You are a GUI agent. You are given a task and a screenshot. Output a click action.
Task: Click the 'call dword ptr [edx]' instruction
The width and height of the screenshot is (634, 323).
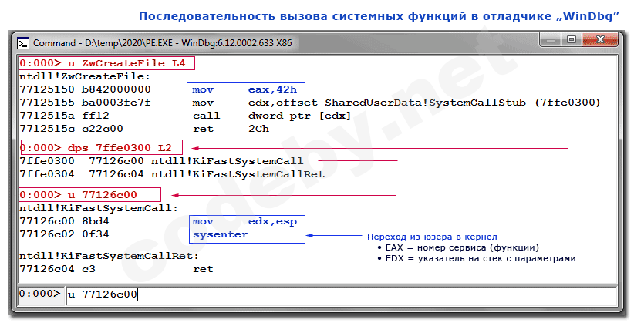(271, 116)
